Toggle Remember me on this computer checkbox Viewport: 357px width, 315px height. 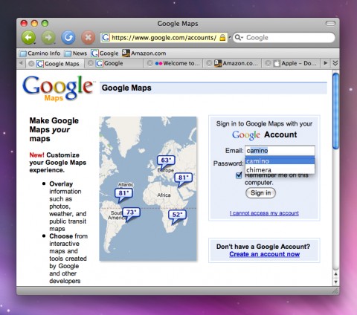(239, 175)
